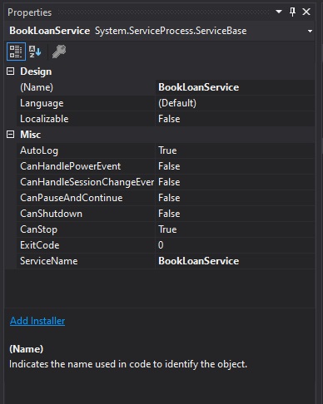Select the CanStop property label
323x404 pixels.
(38, 229)
